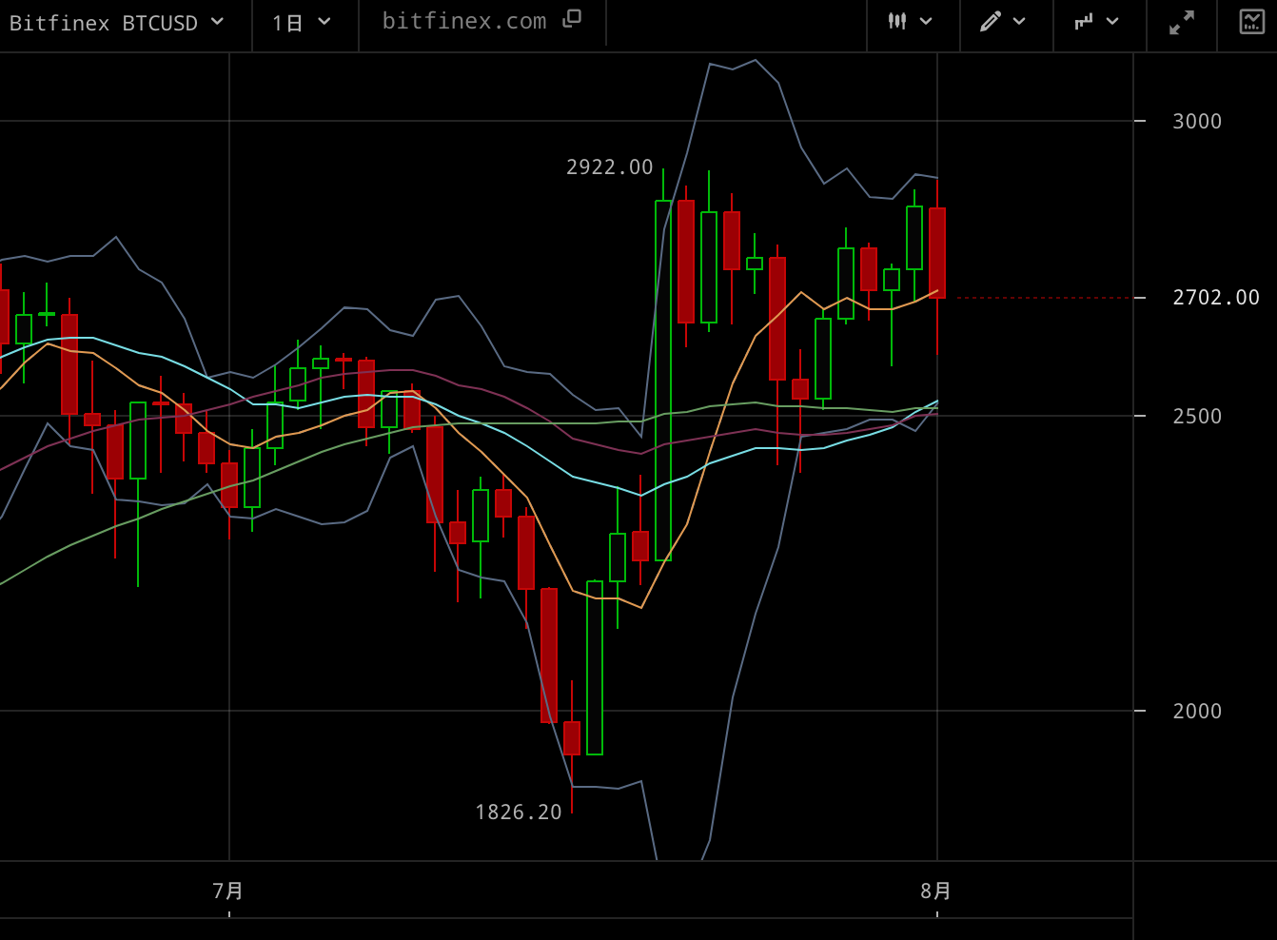Image resolution: width=1277 pixels, height=940 pixels.
Task: Click the chart panel icon at far right
Action: click(x=1252, y=22)
